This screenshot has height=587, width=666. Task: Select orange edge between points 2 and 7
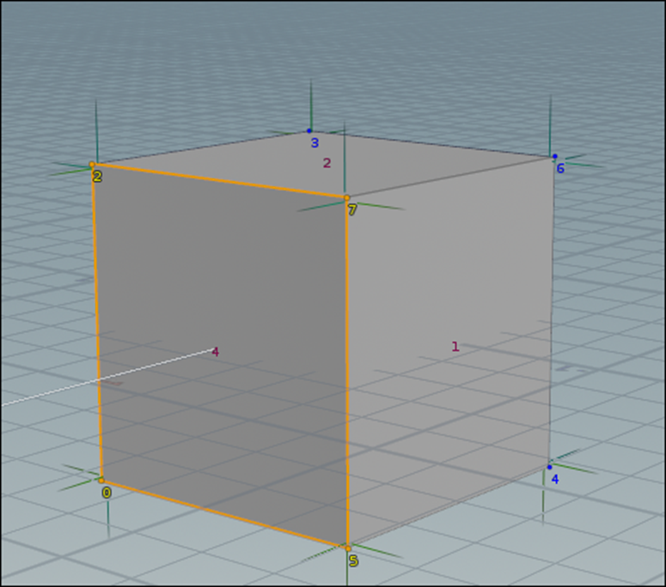click(x=219, y=181)
